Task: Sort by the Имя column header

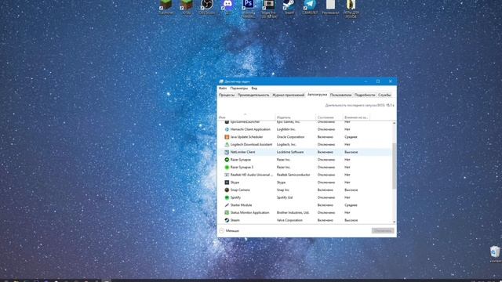Action: click(246, 117)
